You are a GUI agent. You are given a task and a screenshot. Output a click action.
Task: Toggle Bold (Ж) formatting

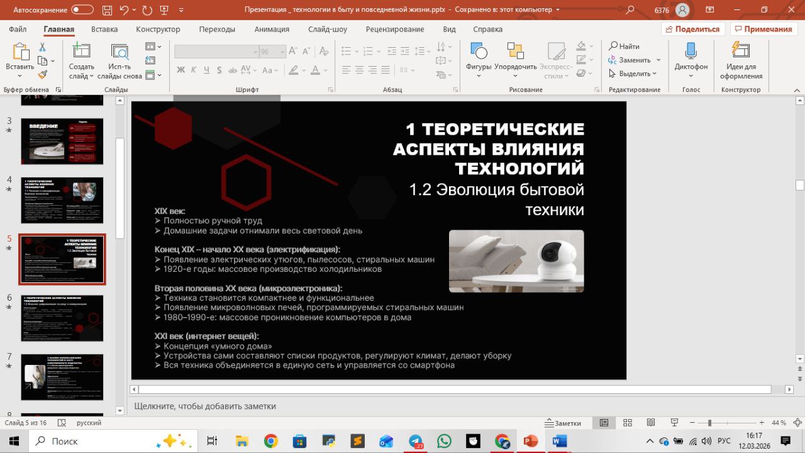(x=181, y=70)
